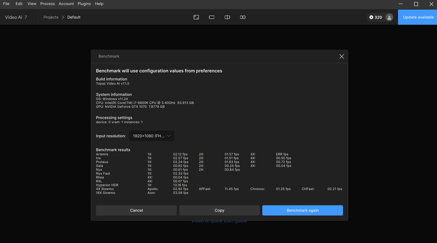The height and width of the screenshot is (243, 437).
Task: Select the single view layout icon
Action: (212, 17)
